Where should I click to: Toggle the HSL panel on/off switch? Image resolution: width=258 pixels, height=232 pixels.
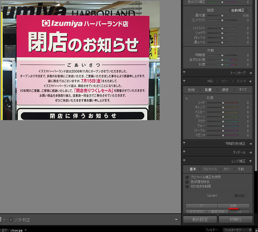184,81
